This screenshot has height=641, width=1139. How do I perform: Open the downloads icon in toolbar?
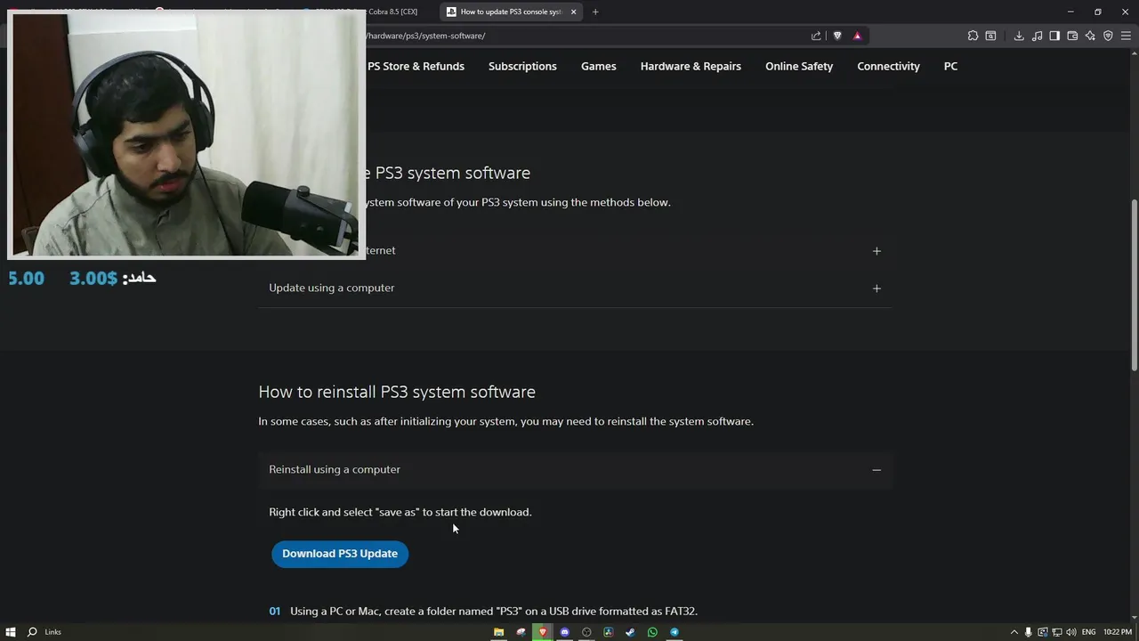point(1019,36)
